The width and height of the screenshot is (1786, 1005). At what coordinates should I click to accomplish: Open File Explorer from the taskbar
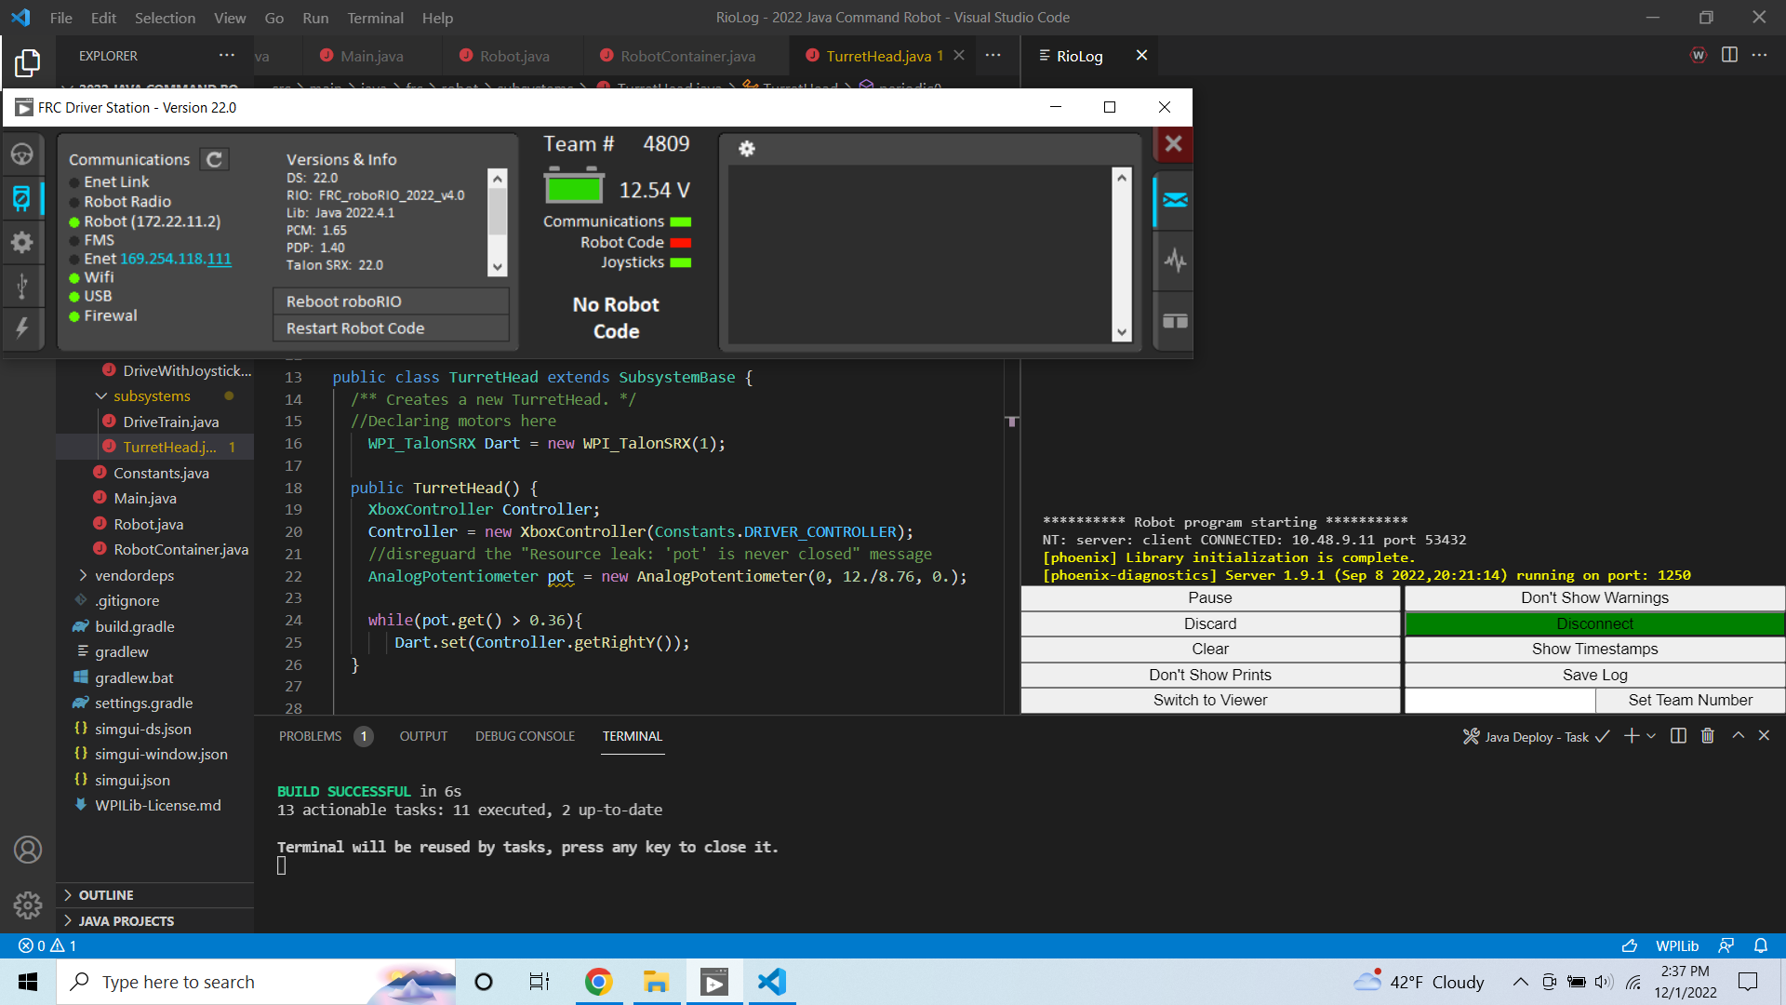(x=657, y=982)
